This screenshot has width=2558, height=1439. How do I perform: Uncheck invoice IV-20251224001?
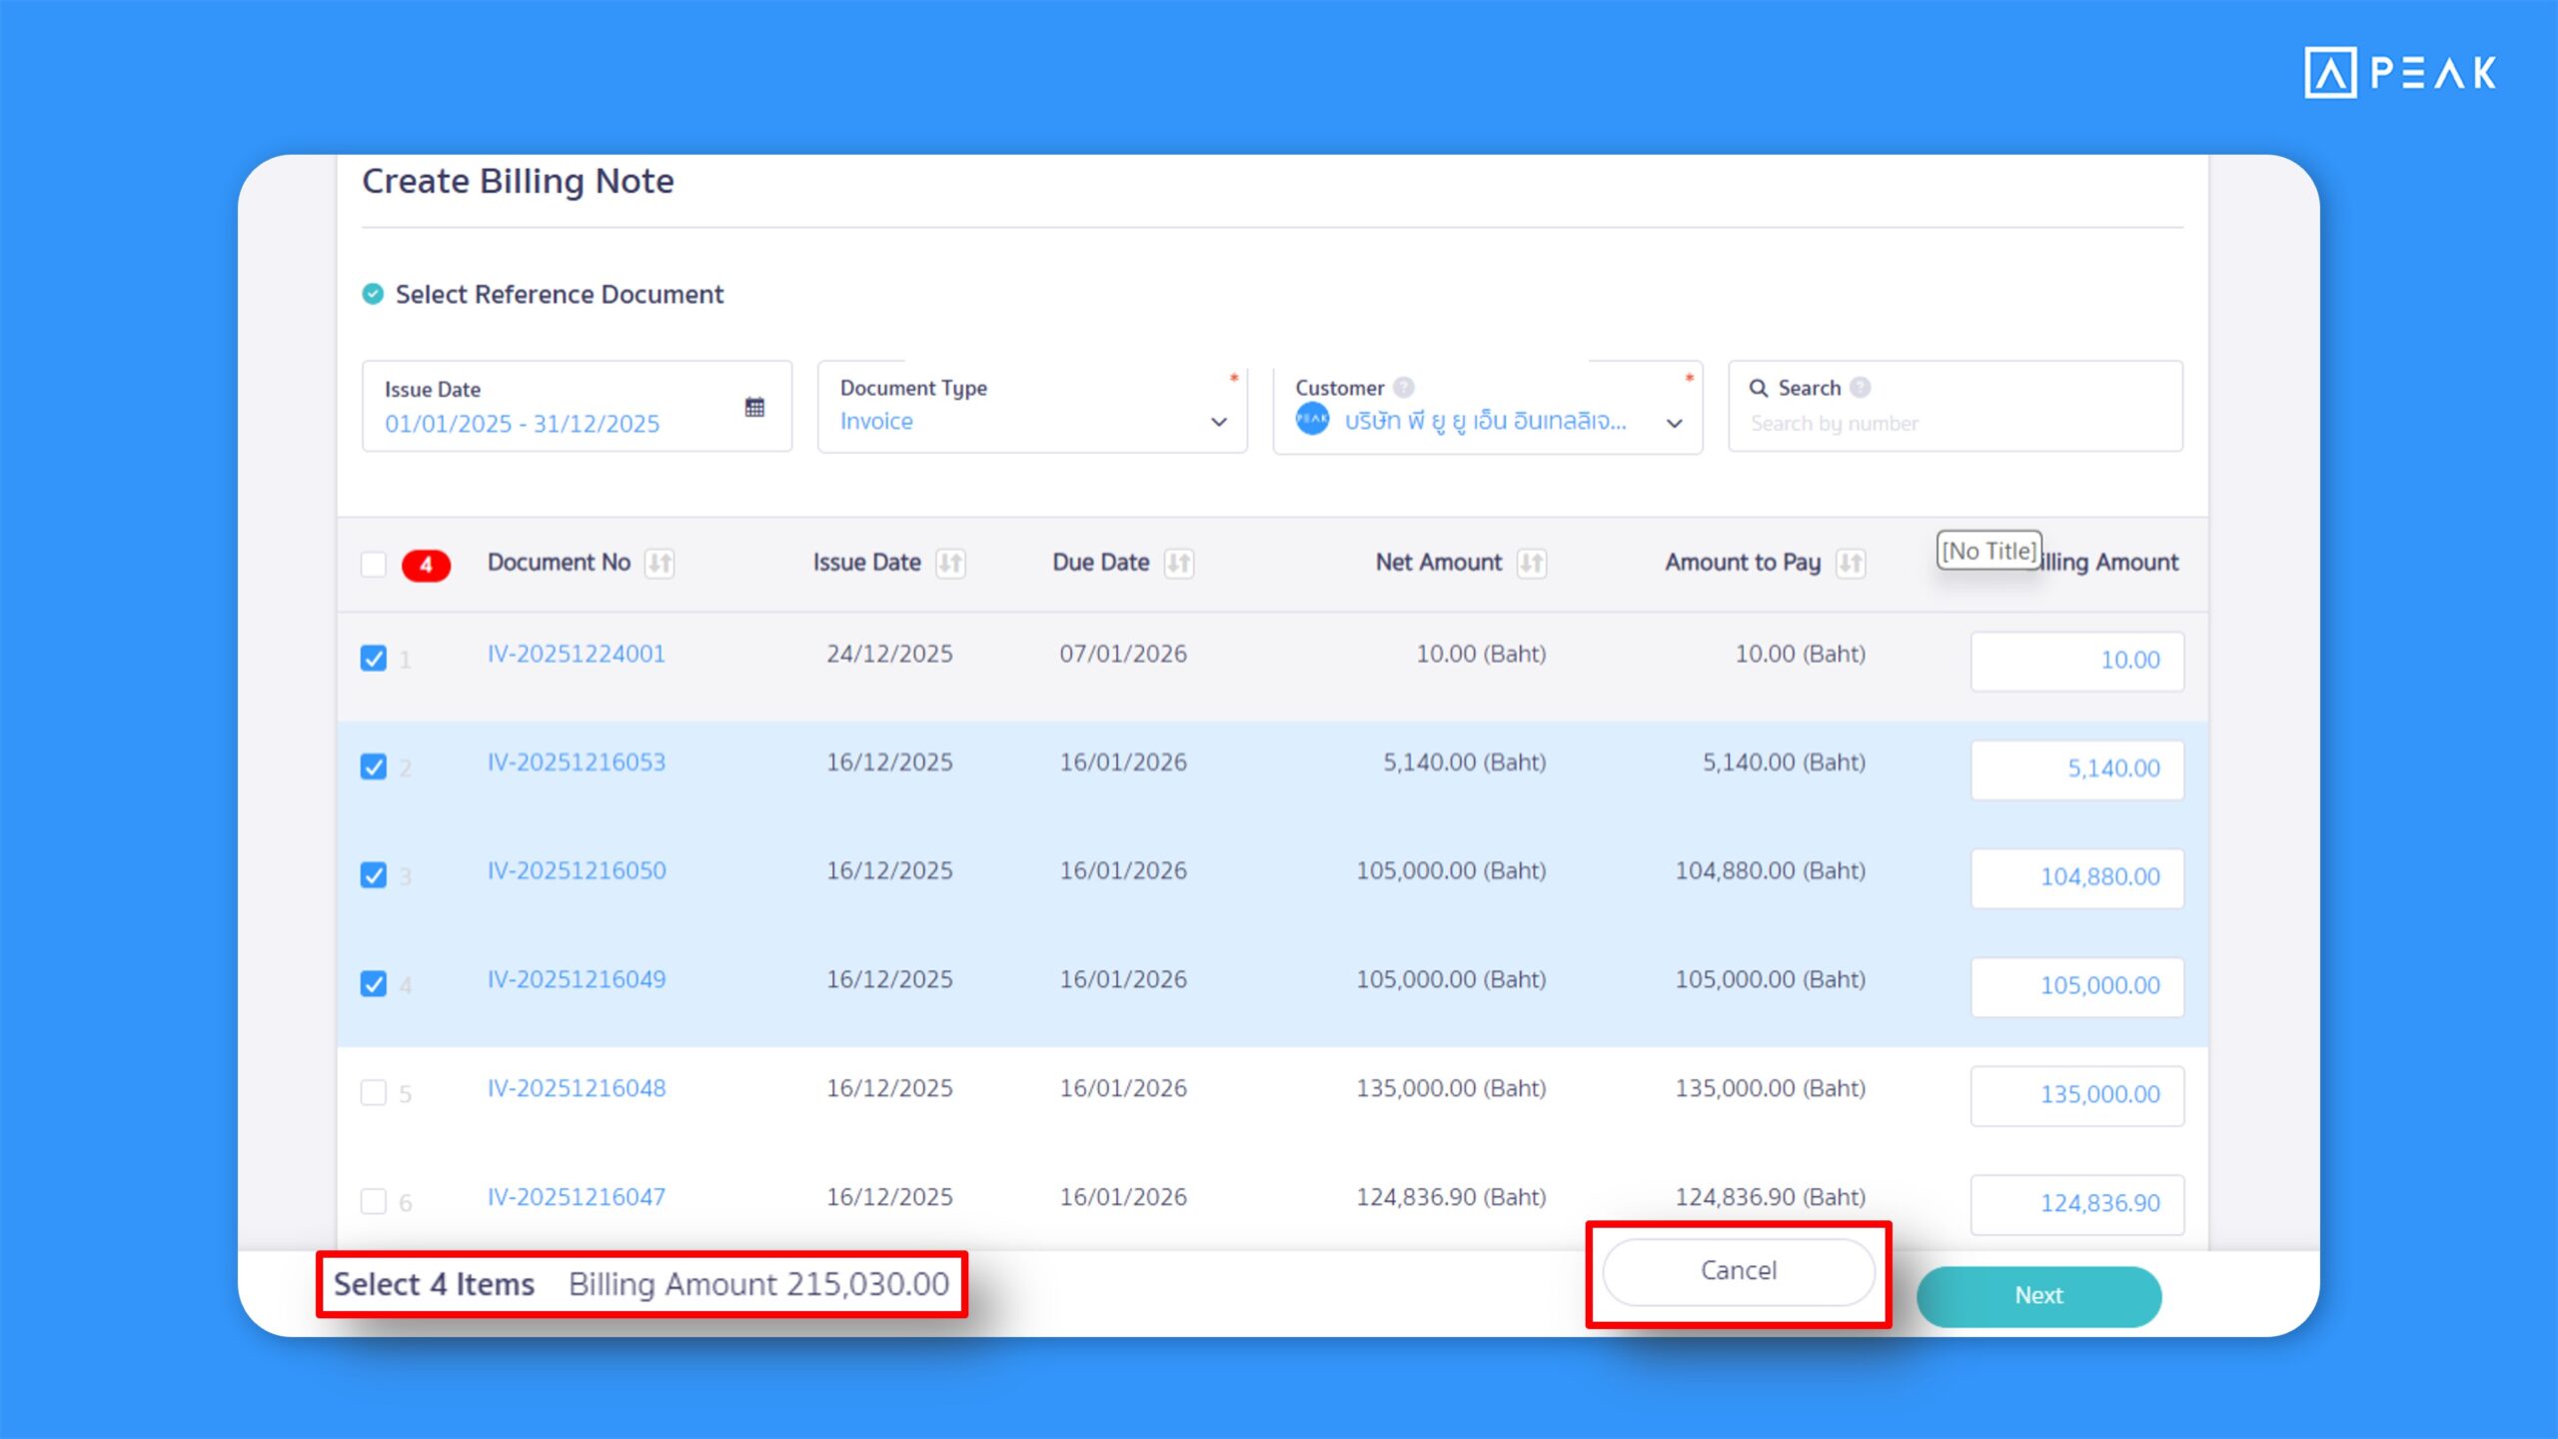click(375, 658)
